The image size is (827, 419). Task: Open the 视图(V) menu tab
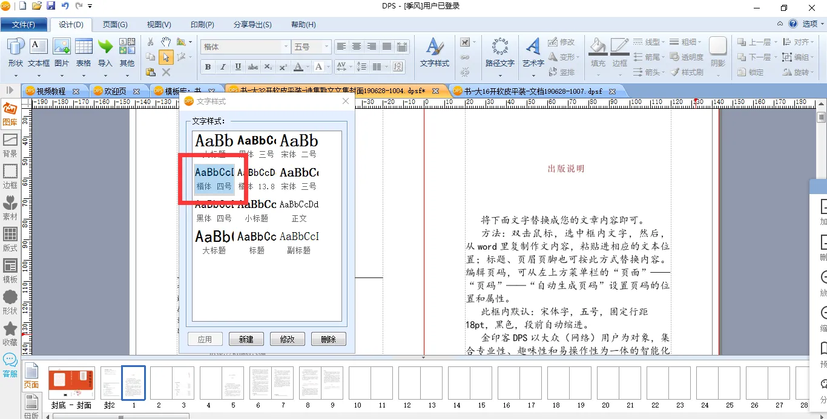pos(159,25)
